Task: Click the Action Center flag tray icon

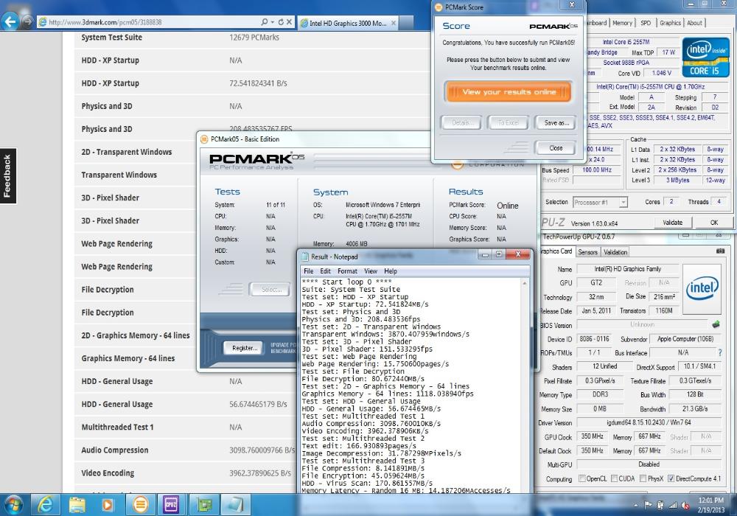Action: click(648, 505)
